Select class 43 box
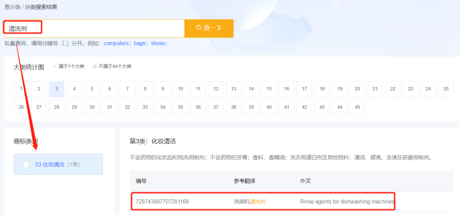Image resolution: width=460 pixels, height=215 pixels. [322, 107]
